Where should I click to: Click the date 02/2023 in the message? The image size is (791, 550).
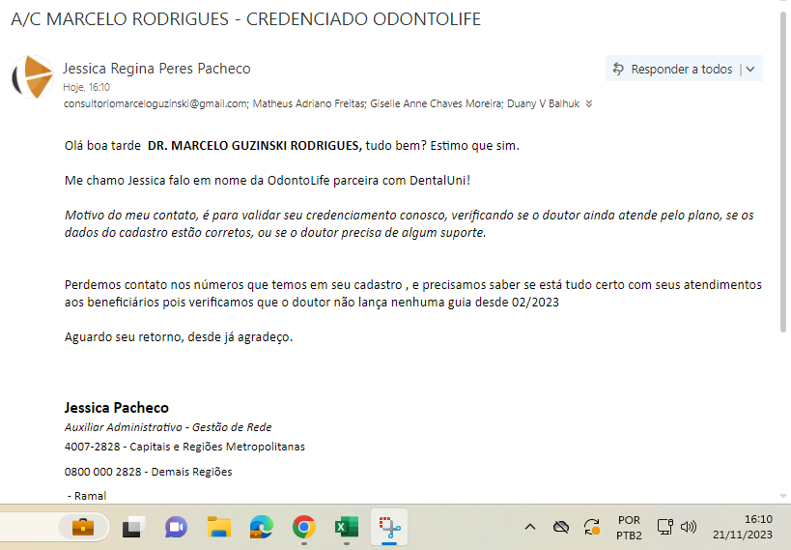tap(535, 302)
